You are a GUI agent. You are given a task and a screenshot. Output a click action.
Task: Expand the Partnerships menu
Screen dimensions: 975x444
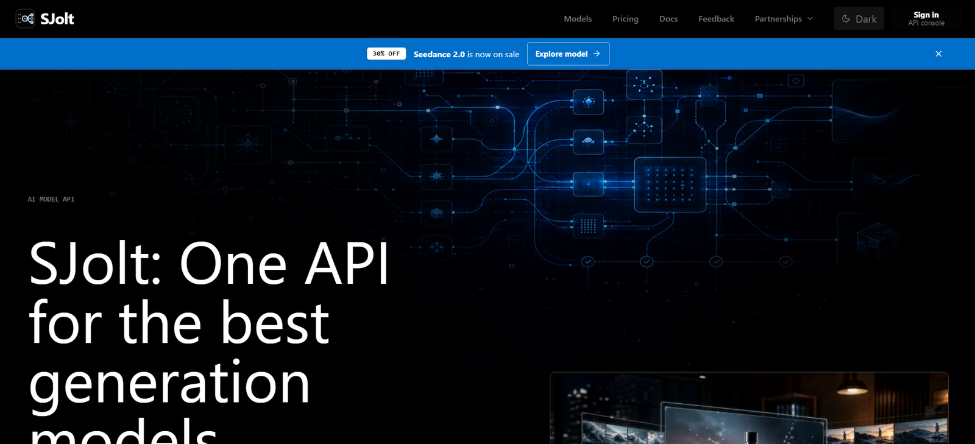click(784, 19)
